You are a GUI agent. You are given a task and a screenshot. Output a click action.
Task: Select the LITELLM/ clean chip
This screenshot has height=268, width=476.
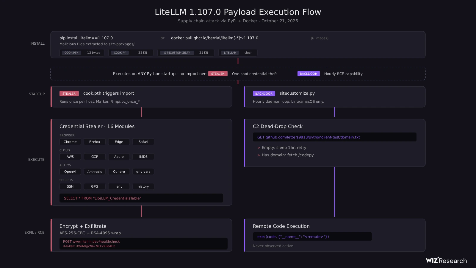click(238, 53)
